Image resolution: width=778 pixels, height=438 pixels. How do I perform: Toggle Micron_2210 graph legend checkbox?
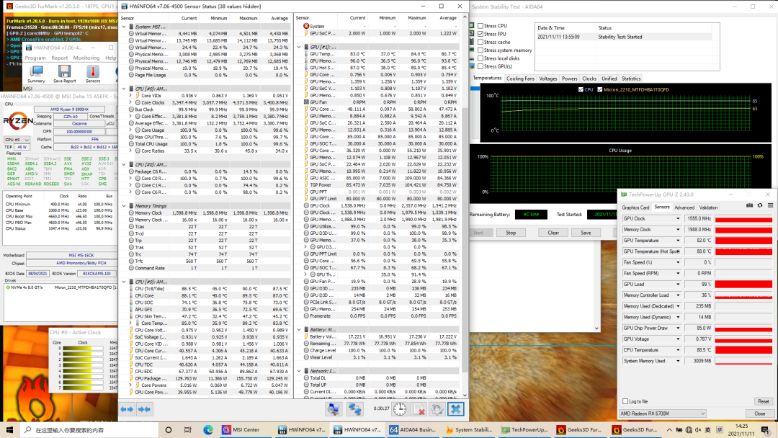coord(600,90)
